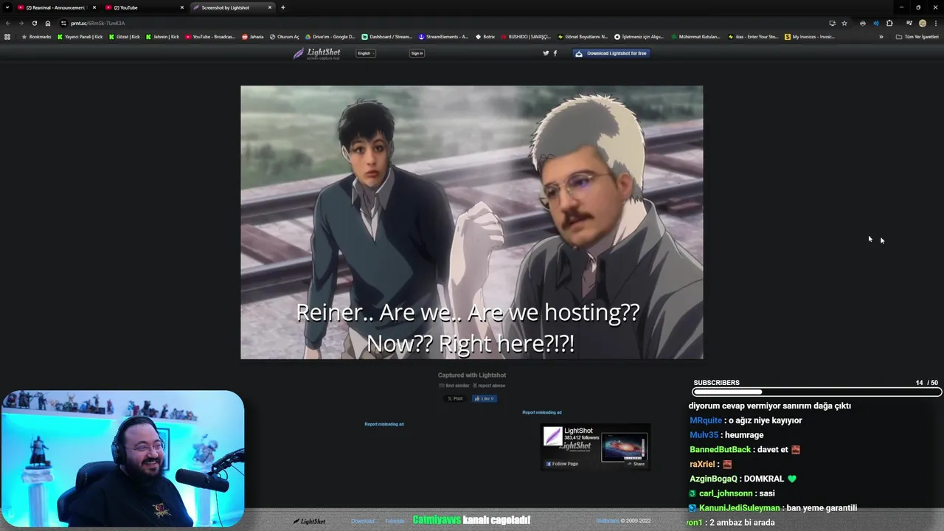
Task: Click Download Lightshot for free button
Action: click(x=611, y=53)
